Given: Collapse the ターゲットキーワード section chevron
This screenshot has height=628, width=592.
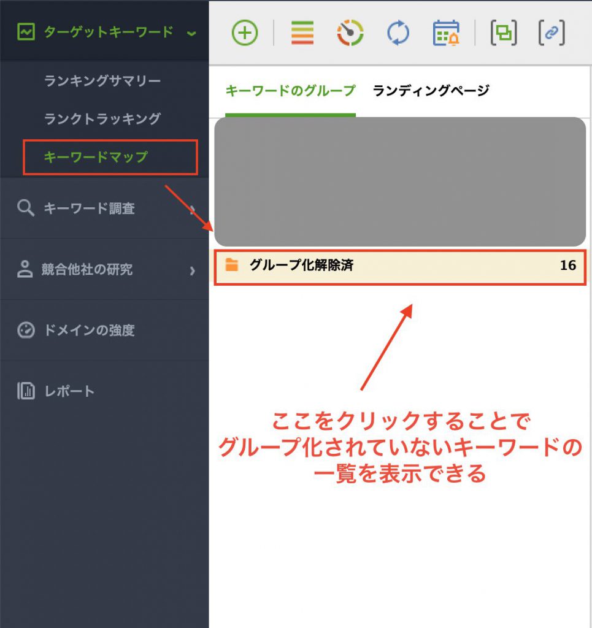Looking at the screenshot, I should (x=191, y=34).
